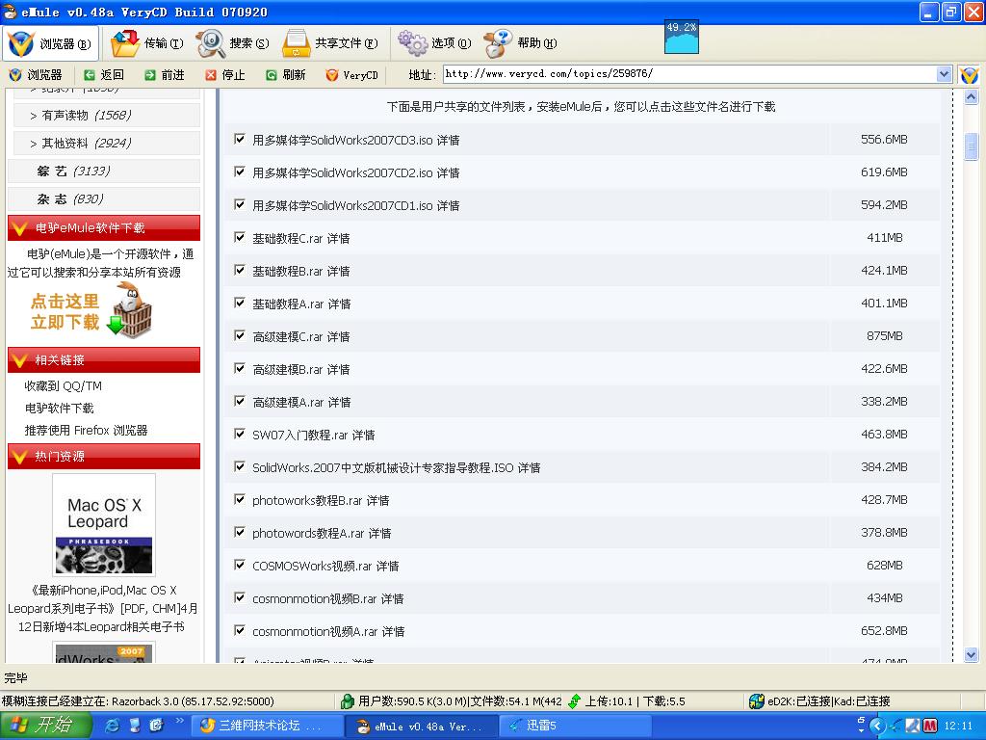This screenshot has height=740, width=986.
Task: Click the upload/download speed status icon
Action: click(574, 701)
